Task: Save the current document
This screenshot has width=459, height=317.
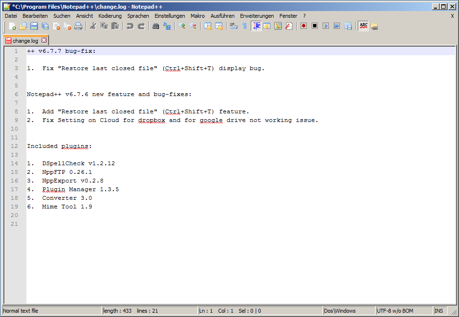Action: pos(34,26)
